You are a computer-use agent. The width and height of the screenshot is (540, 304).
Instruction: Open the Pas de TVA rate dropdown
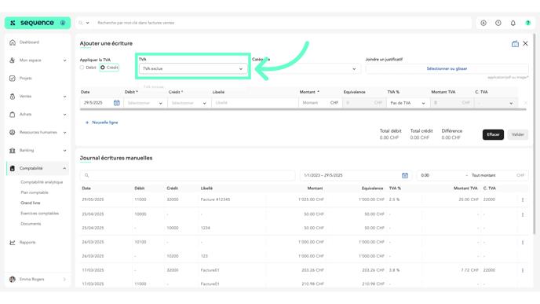pyautogui.click(x=408, y=103)
